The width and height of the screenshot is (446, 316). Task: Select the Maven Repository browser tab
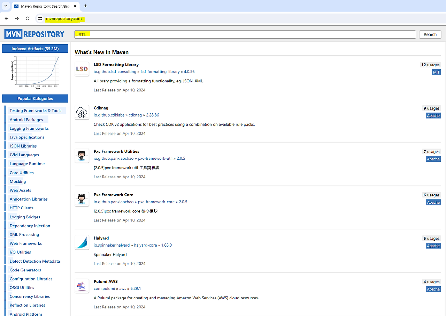pos(45,6)
